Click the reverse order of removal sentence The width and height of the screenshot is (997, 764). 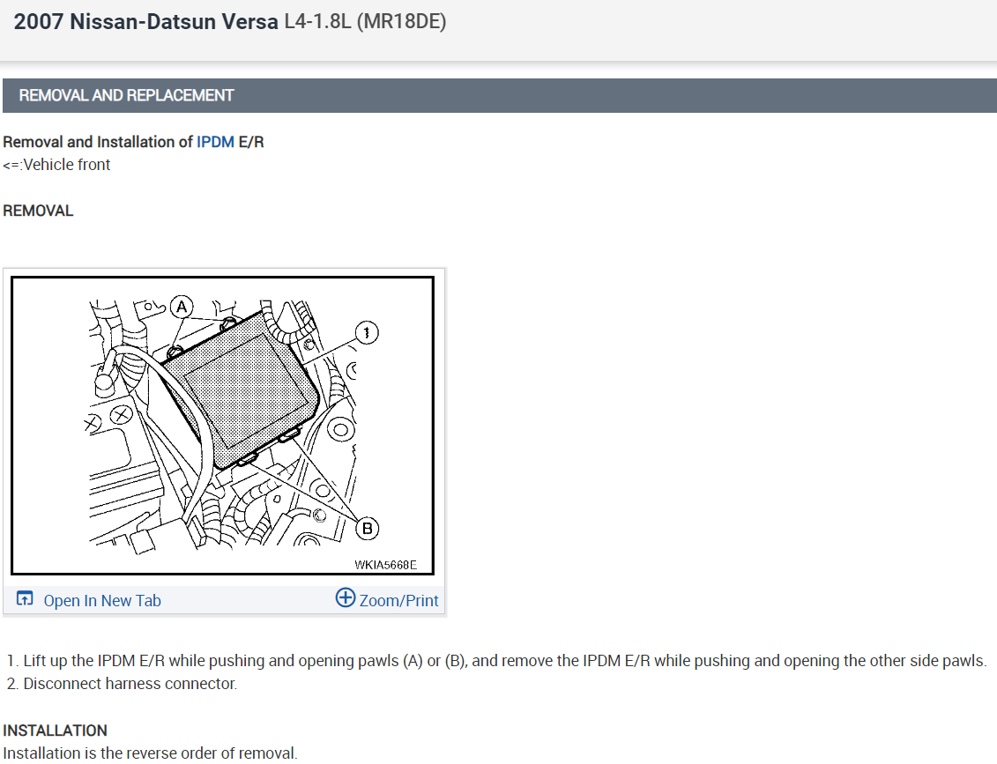coord(150,753)
